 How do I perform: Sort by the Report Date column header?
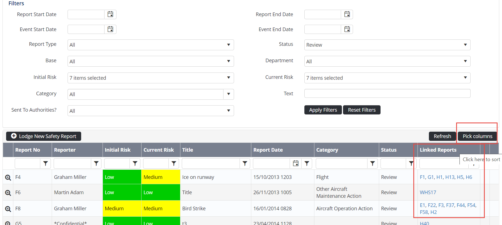(268, 150)
